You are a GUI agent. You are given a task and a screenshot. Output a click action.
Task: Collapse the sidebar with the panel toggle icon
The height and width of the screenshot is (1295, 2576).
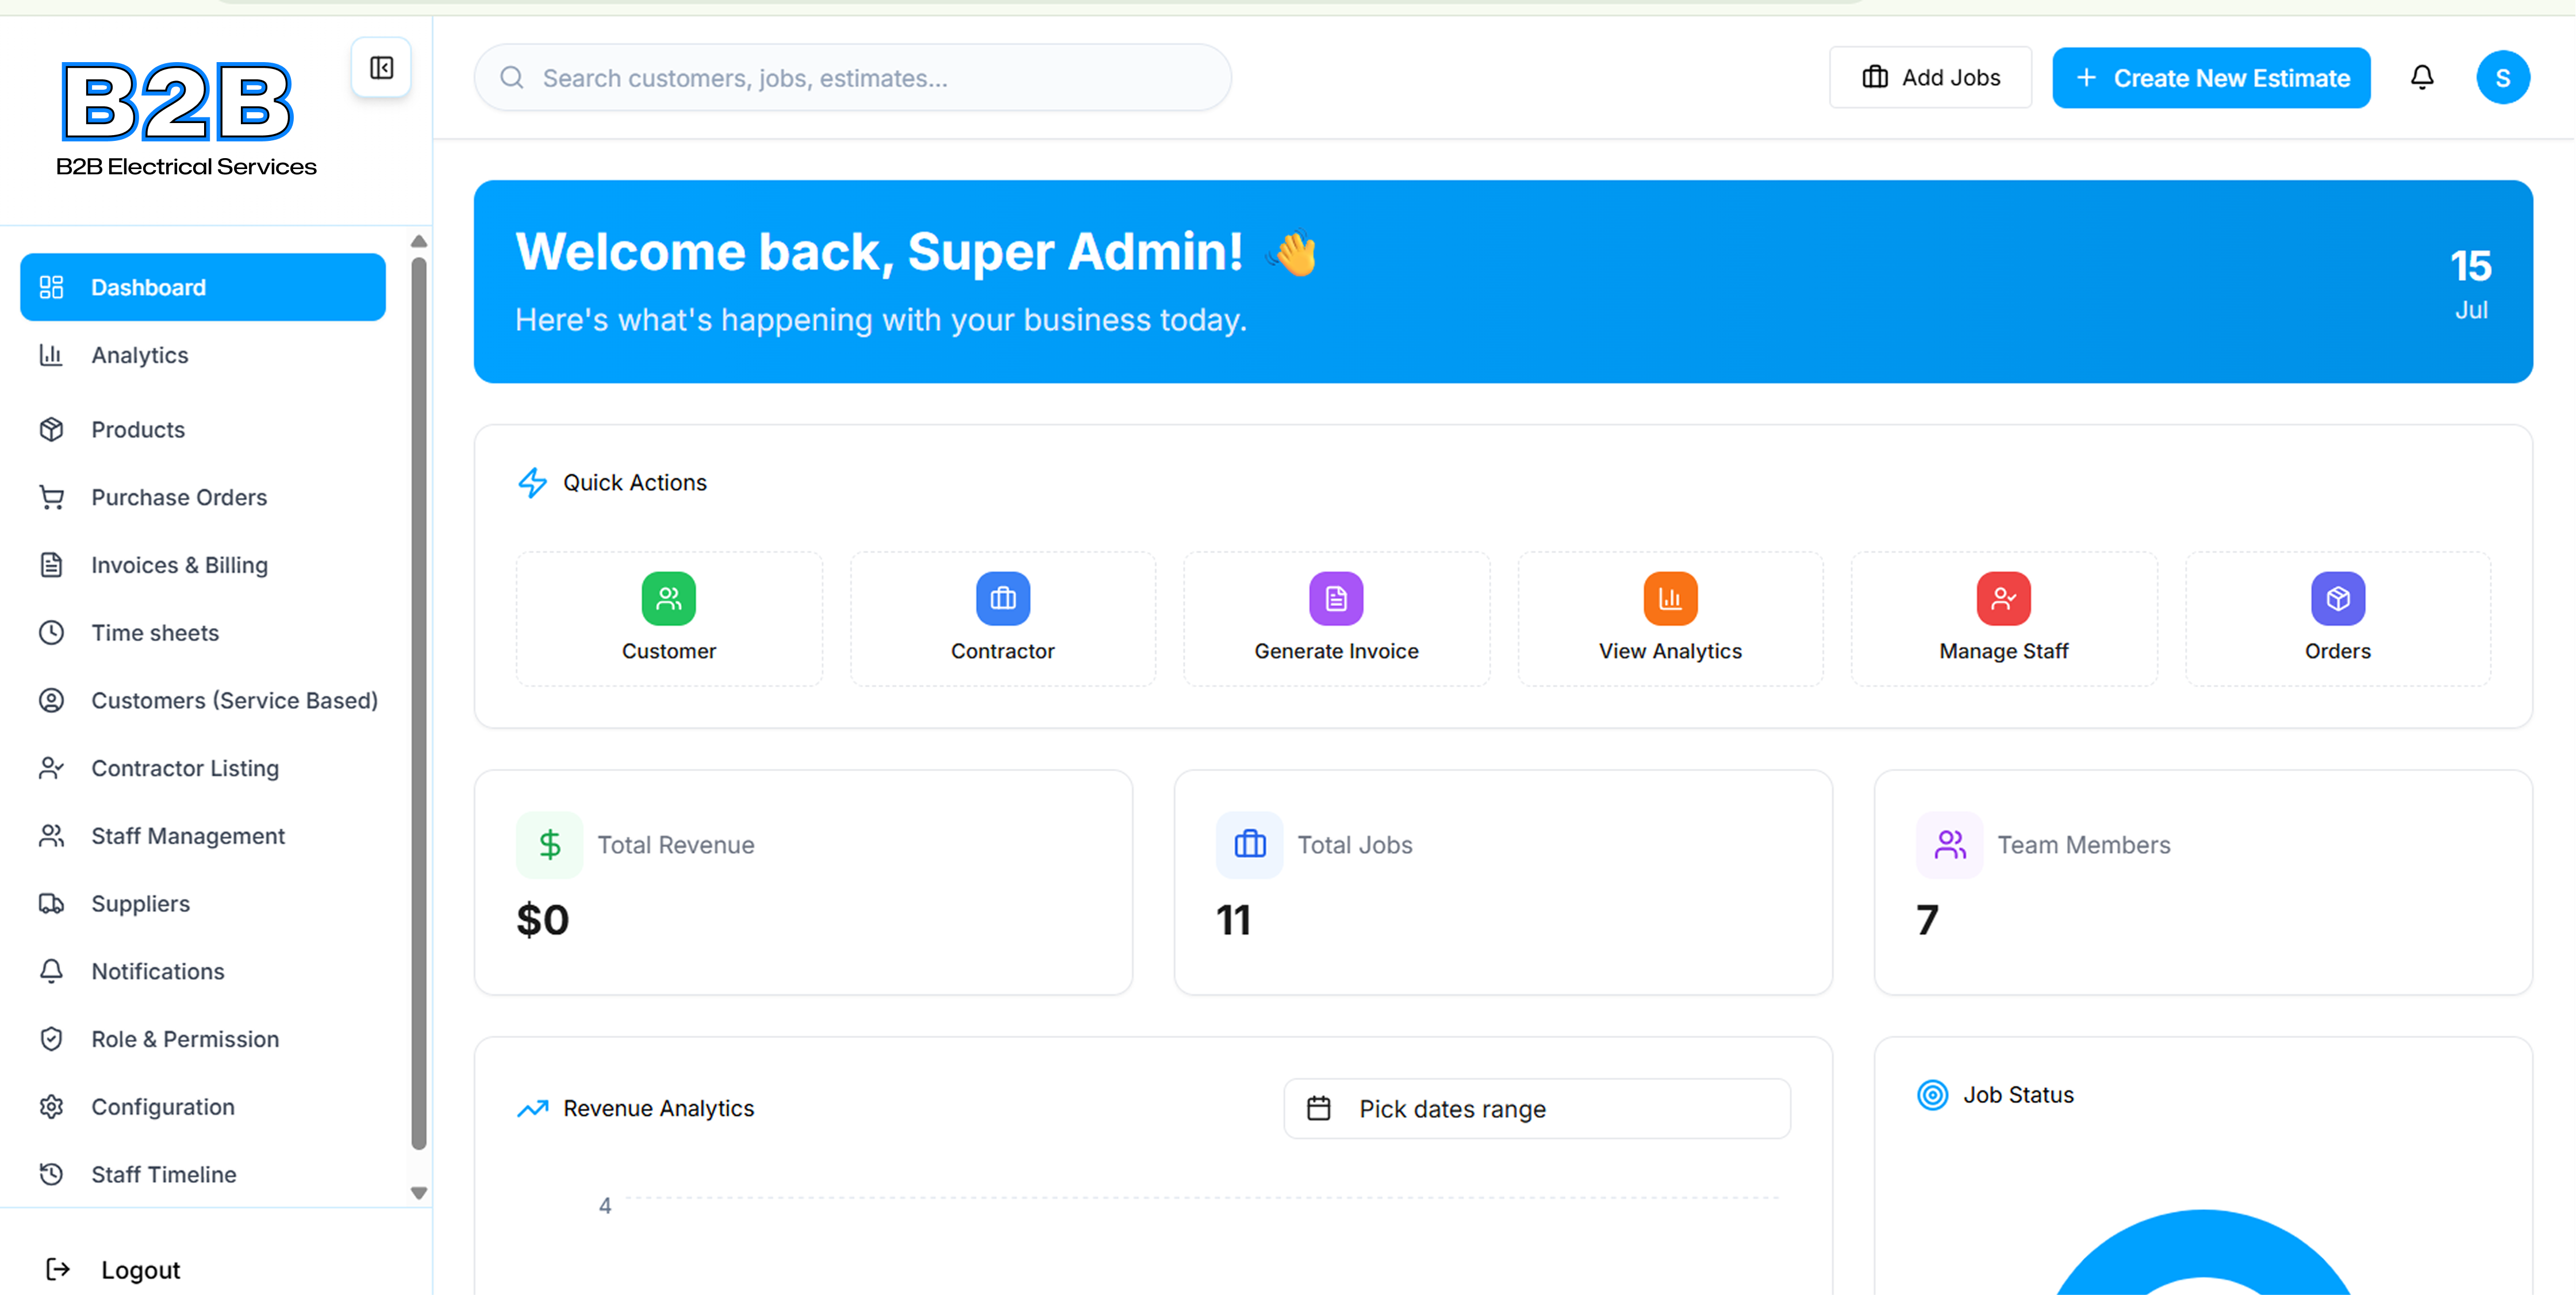tap(381, 68)
